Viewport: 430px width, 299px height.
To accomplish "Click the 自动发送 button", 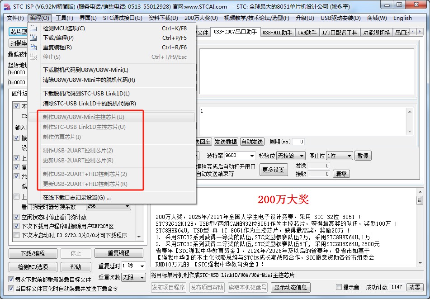I will [x=252, y=142].
